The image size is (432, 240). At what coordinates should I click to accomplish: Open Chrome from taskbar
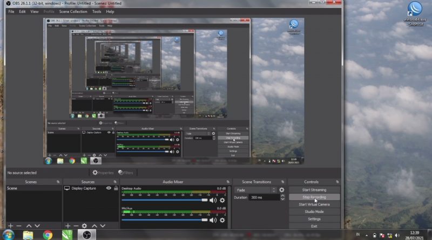point(48,235)
